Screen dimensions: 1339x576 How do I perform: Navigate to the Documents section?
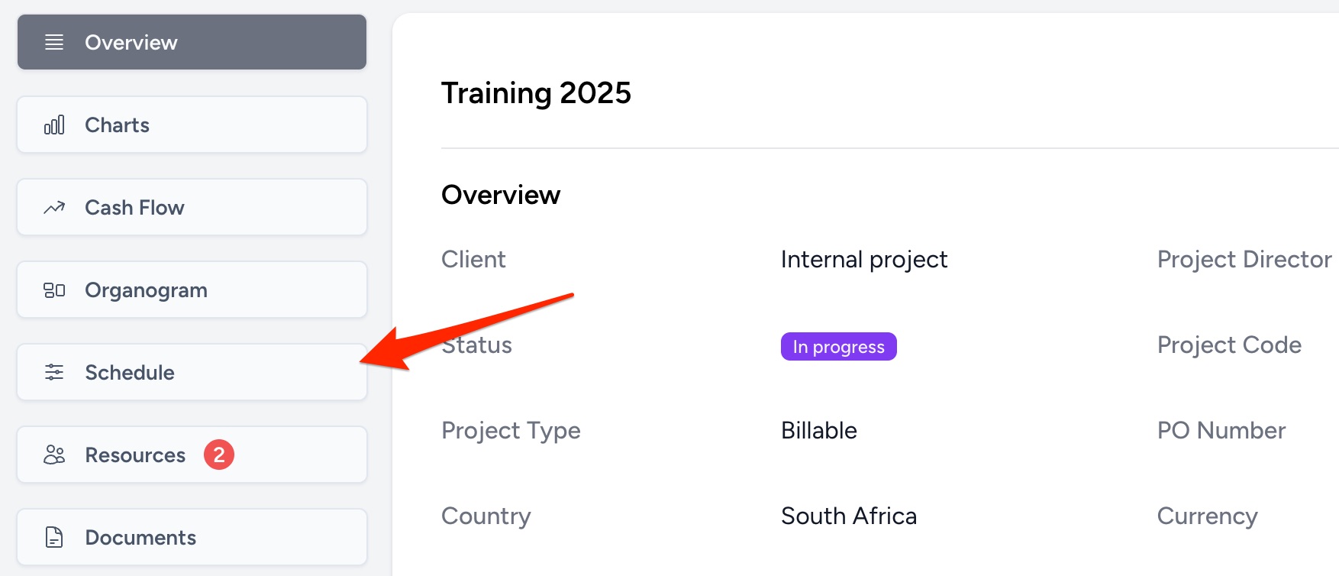tap(192, 537)
